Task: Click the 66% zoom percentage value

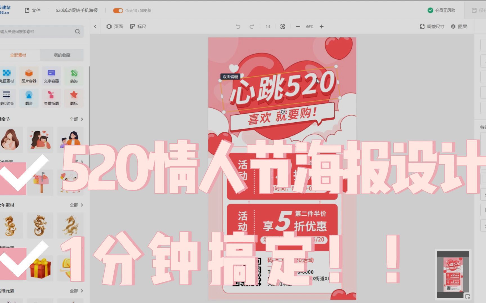Action: tap(310, 27)
